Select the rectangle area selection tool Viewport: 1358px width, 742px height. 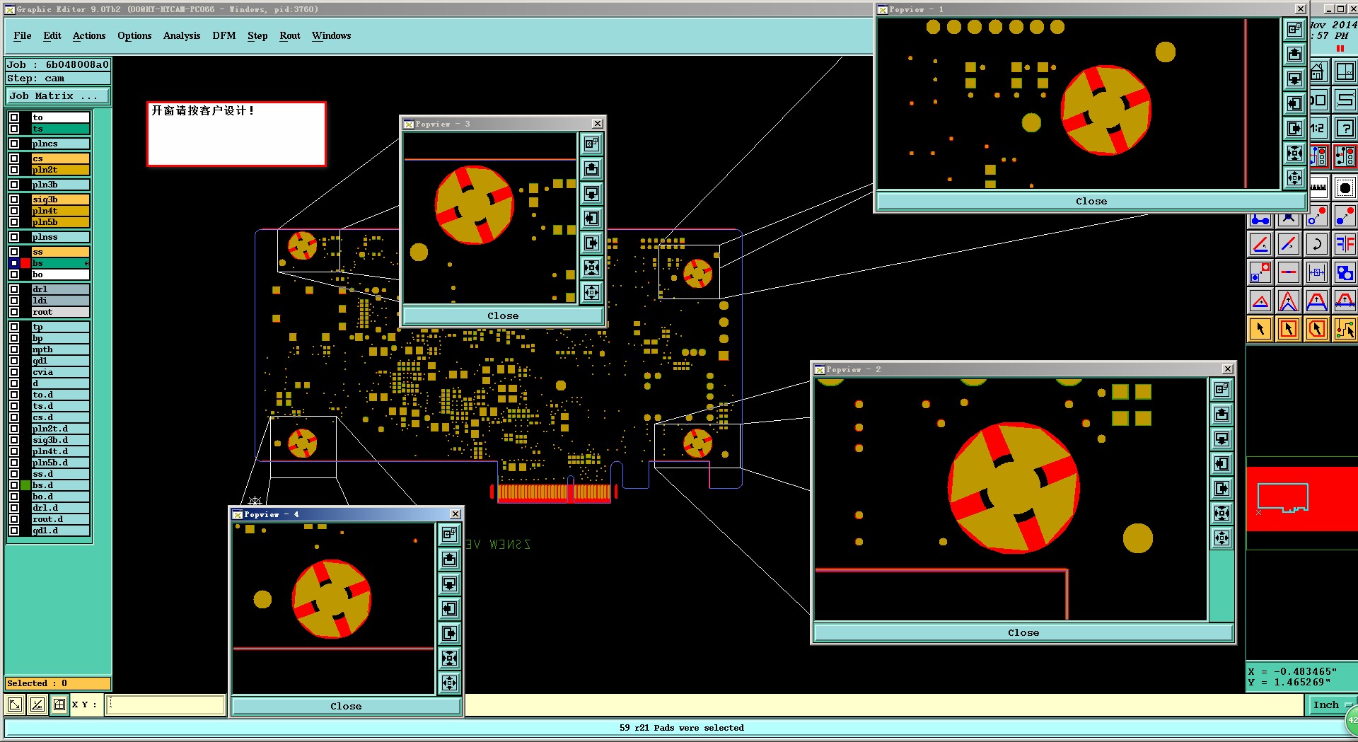click(x=1289, y=329)
